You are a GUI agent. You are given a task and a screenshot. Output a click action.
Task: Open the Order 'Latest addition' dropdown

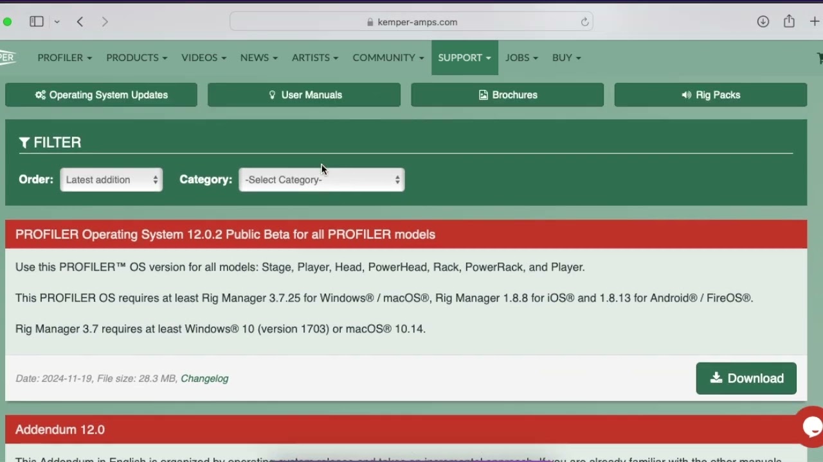[111, 180]
